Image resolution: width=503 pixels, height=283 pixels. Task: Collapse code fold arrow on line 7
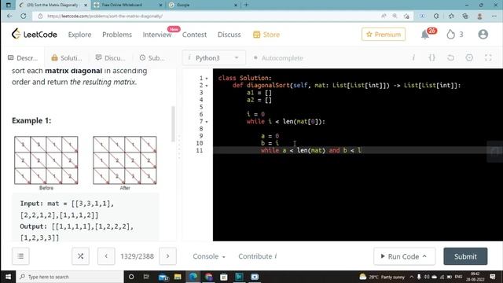207,122
